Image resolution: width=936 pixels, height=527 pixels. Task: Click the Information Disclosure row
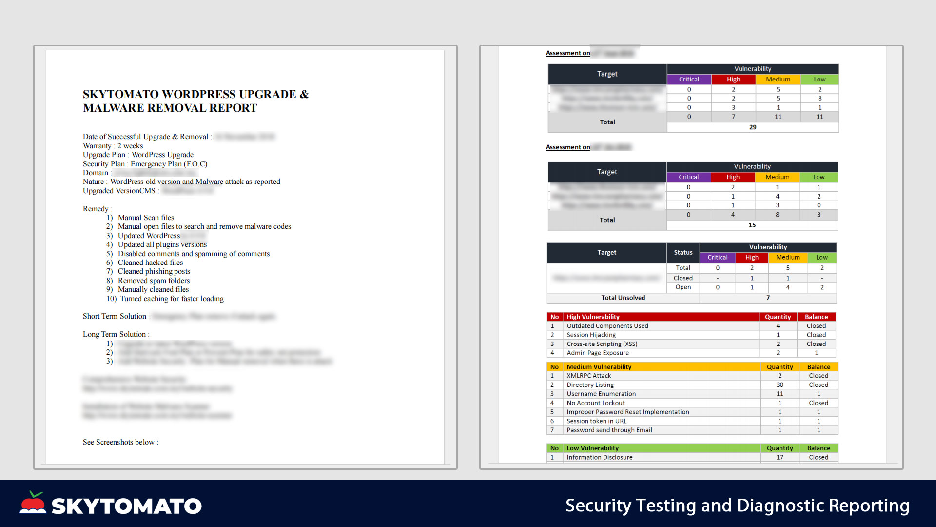599,457
